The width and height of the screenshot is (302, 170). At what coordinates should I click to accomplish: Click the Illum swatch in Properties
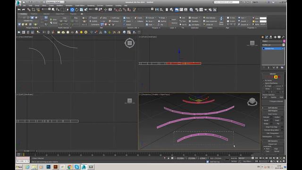click(263, 21)
